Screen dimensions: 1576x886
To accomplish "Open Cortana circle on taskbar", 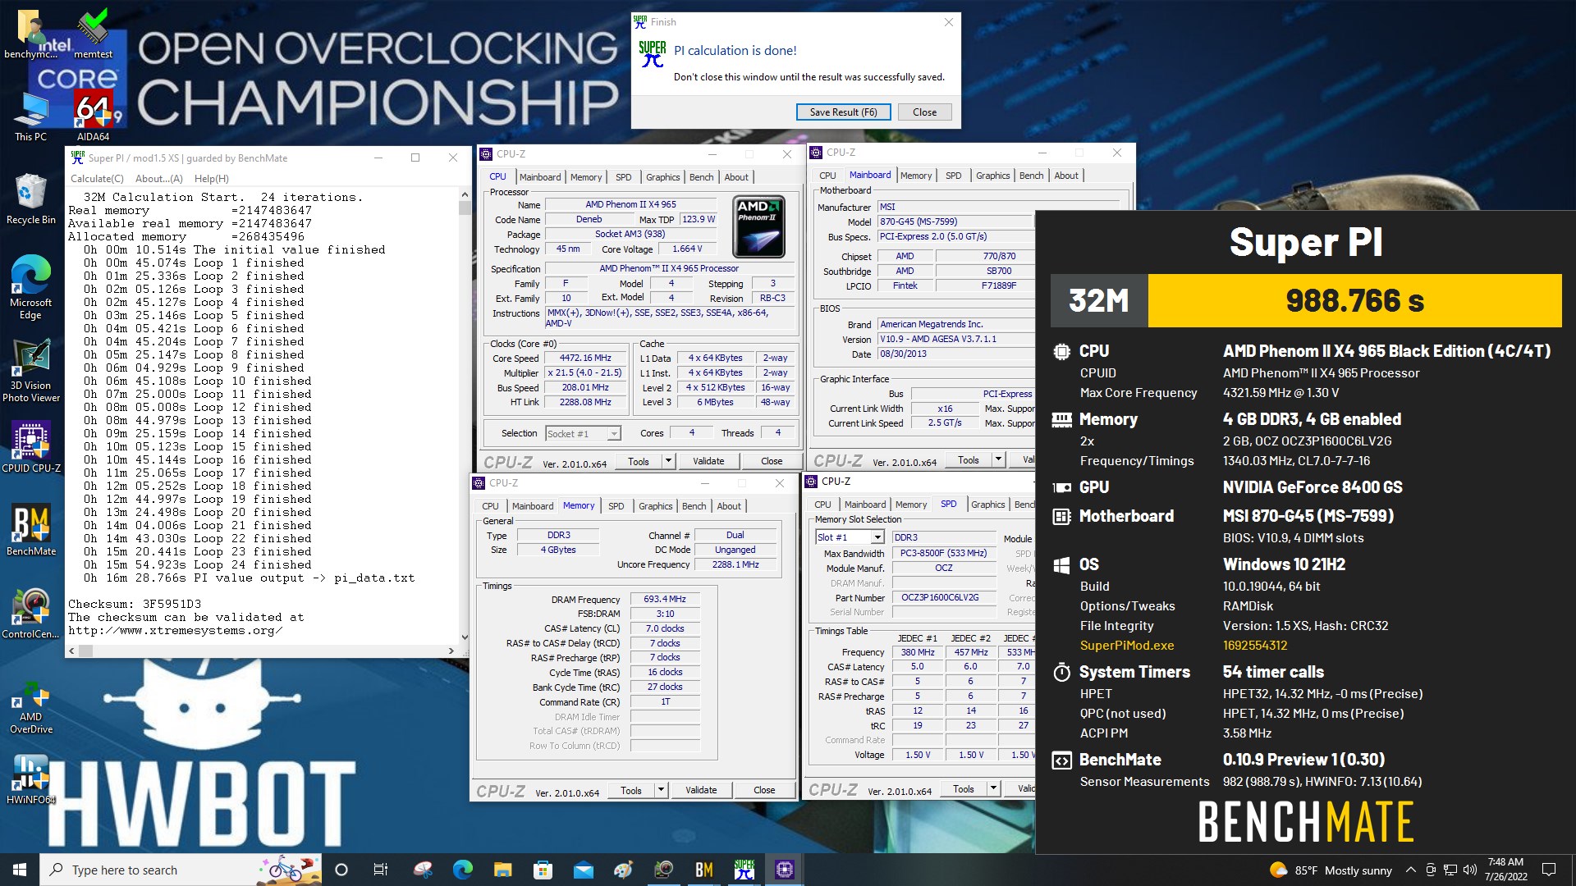I will click(x=341, y=870).
